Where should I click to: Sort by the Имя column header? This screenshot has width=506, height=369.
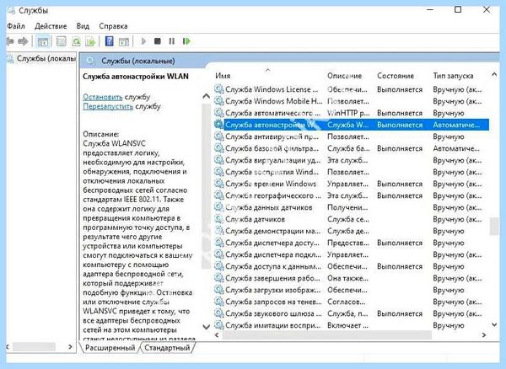223,76
